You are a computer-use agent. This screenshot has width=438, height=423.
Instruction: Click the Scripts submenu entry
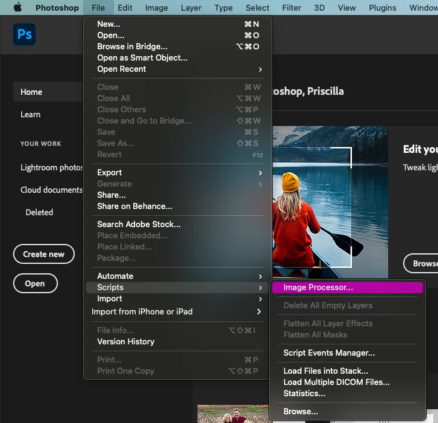point(178,288)
